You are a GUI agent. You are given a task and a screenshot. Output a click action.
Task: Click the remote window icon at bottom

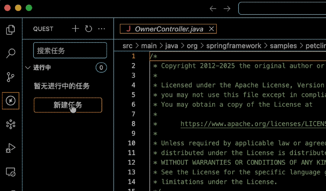[11, 171]
